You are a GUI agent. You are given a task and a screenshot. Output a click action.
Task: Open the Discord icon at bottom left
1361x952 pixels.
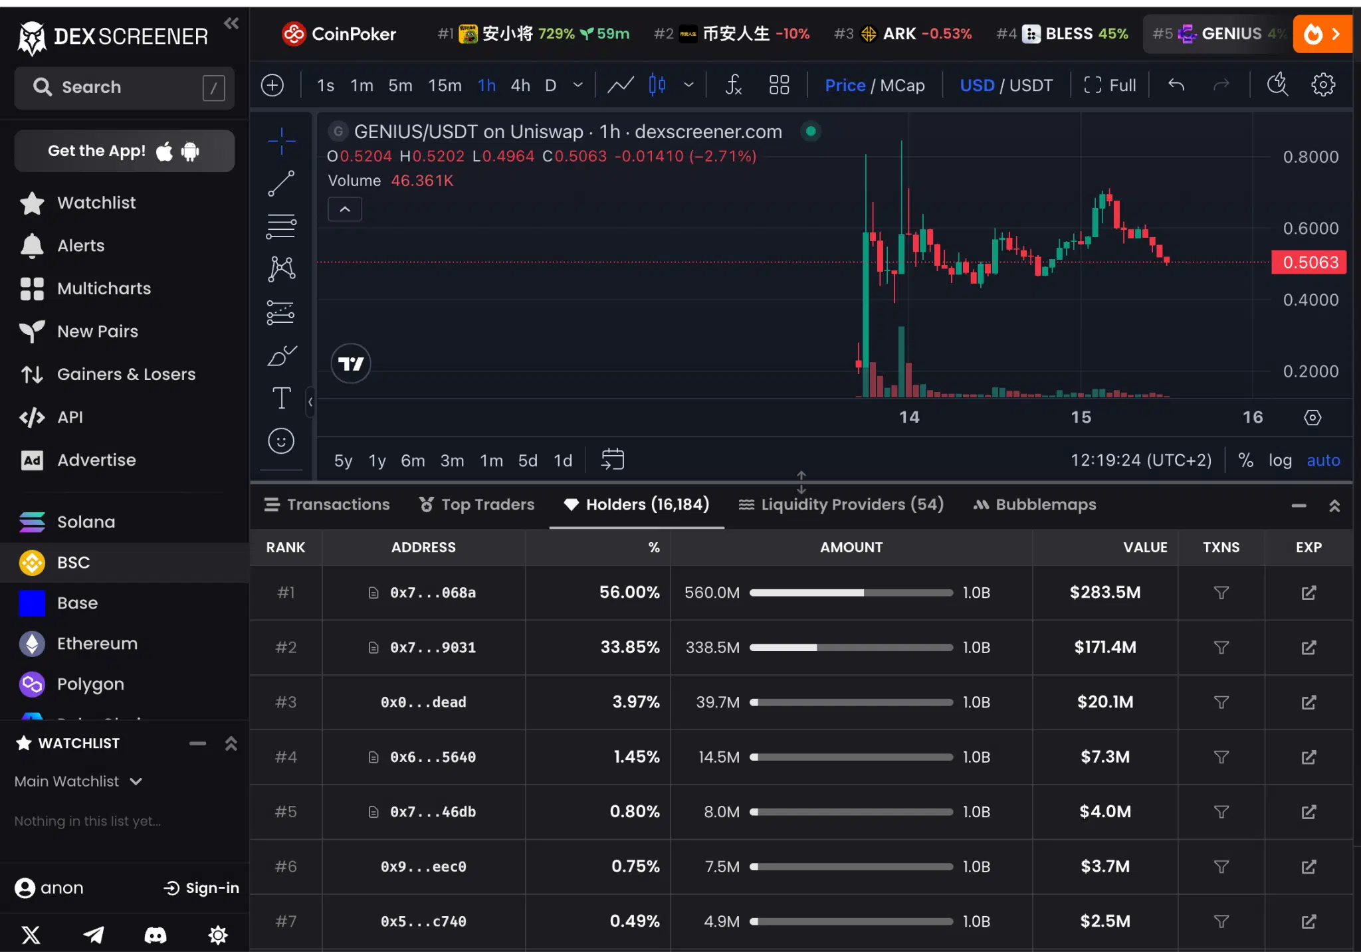tap(155, 935)
